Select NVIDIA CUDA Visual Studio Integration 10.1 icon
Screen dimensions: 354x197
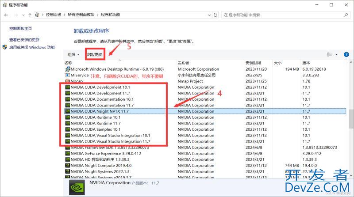coord(67,135)
